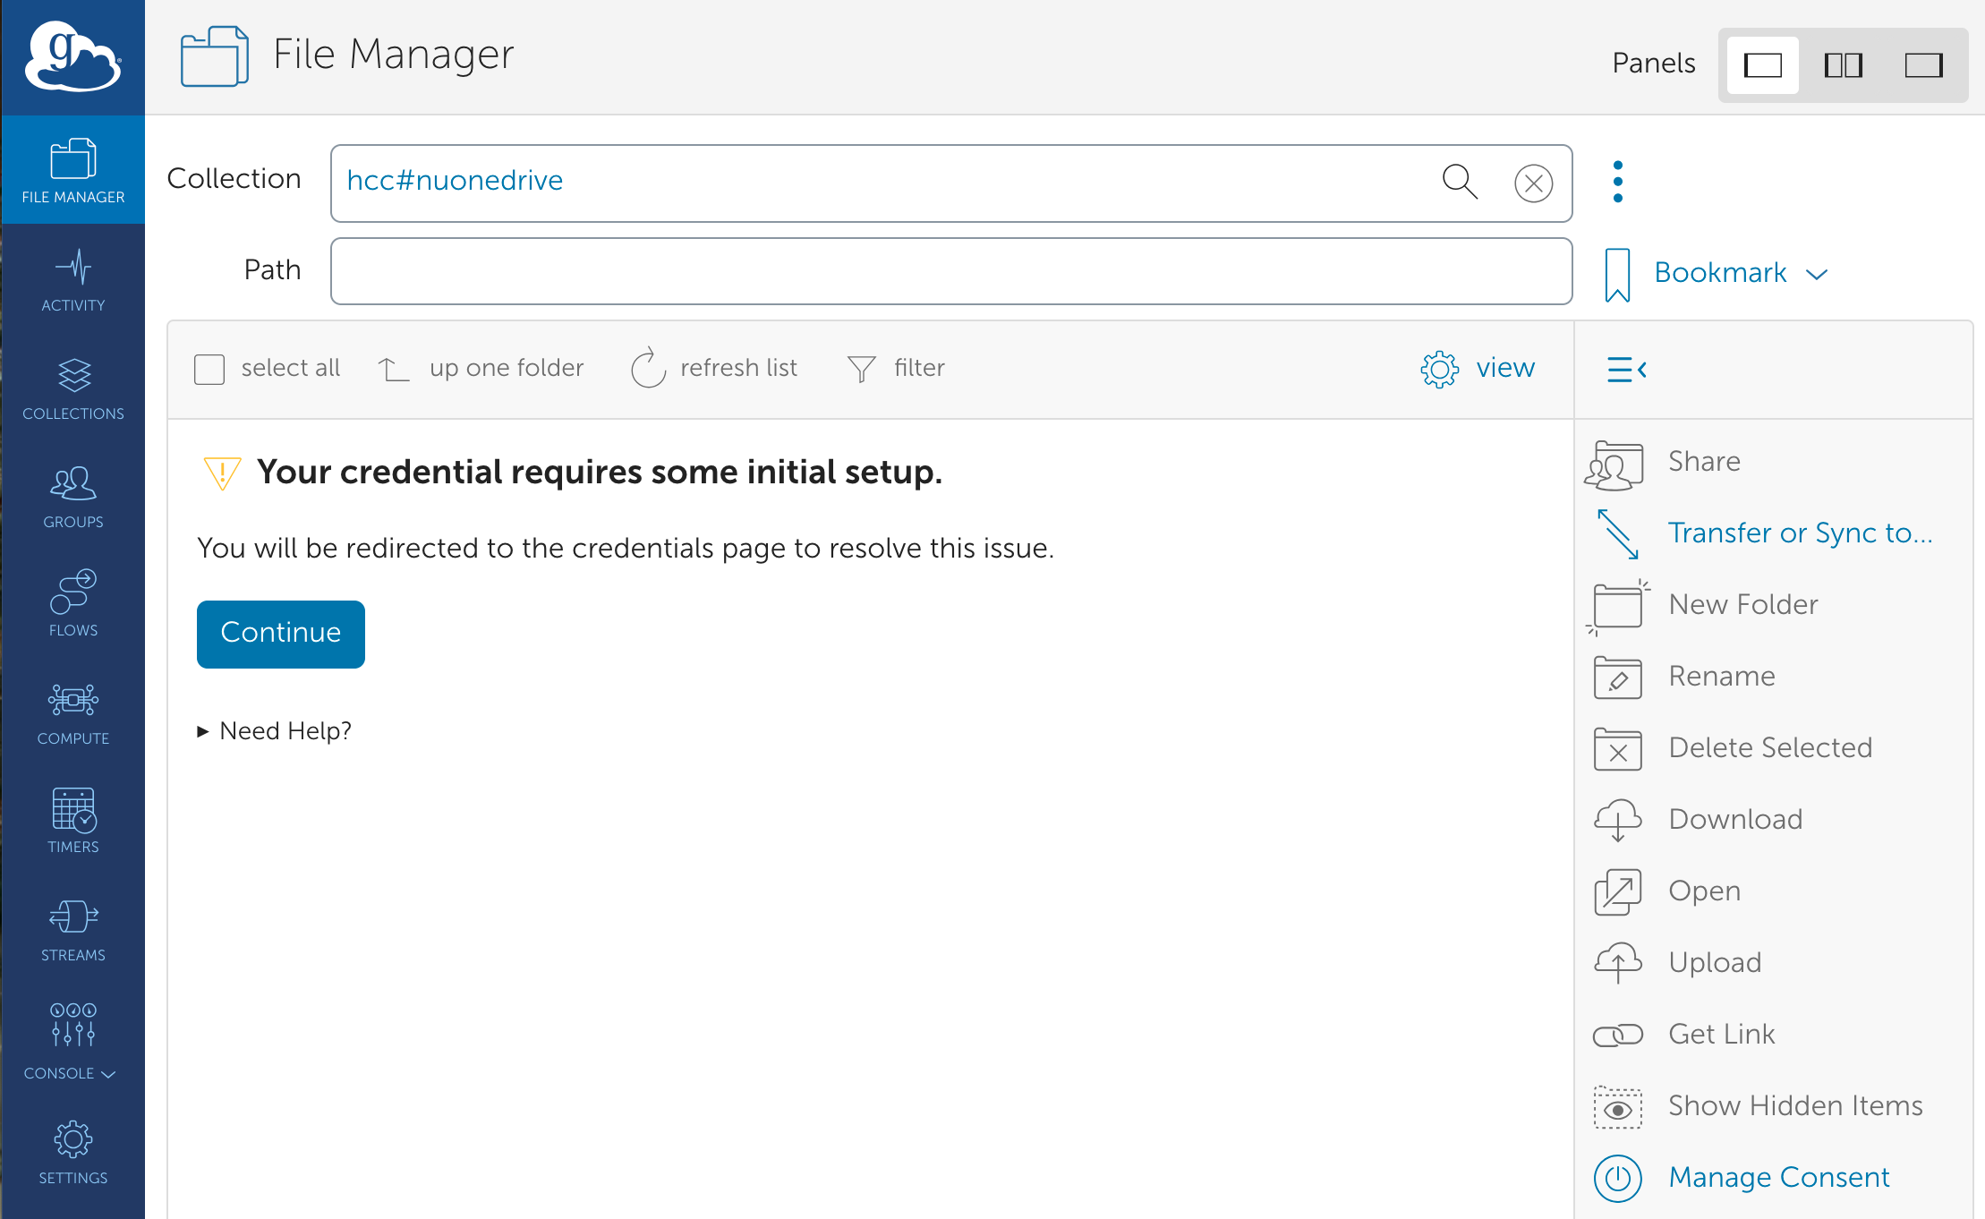
Task: Click the refresh list icon
Action: [648, 368]
